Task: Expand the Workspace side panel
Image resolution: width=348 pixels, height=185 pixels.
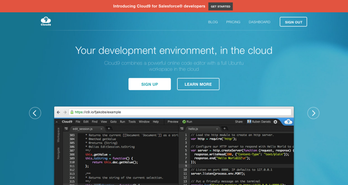Action: tap(58, 135)
